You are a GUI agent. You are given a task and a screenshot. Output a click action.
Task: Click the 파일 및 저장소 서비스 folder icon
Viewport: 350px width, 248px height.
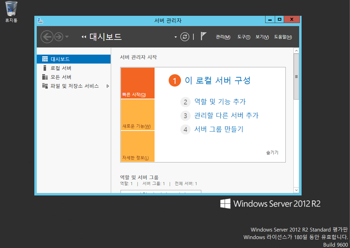point(45,86)
